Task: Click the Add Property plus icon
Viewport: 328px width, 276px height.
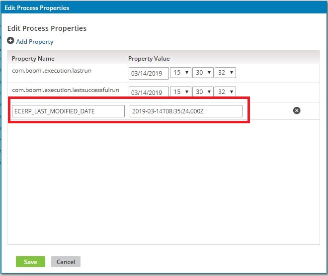Action: click(10, 41)
